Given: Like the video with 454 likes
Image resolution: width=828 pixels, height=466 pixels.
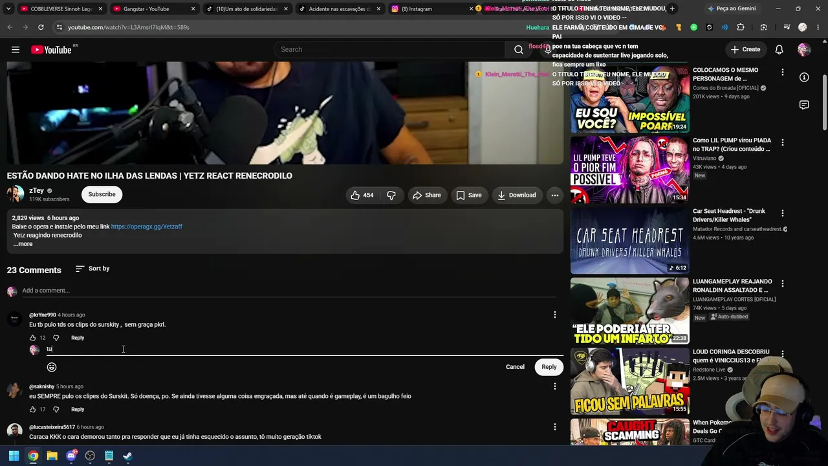Looking at the screenshot, I should click(x=362, y=195).
